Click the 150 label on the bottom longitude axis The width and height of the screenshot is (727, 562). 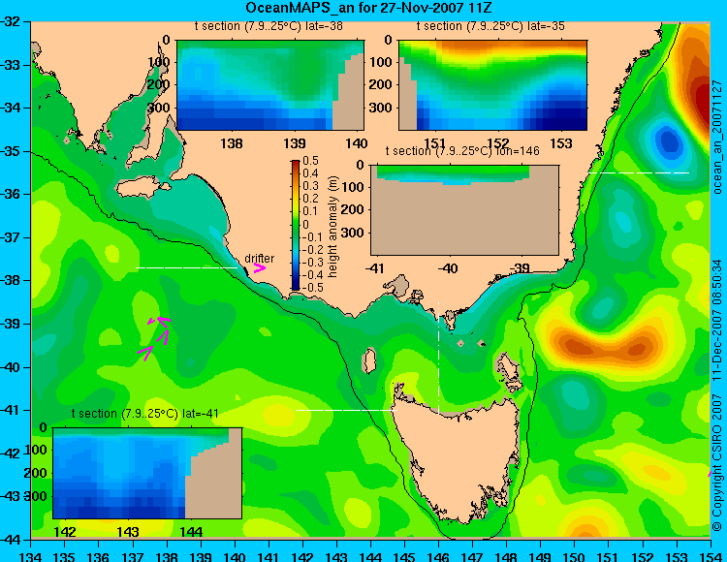point(574,556)
